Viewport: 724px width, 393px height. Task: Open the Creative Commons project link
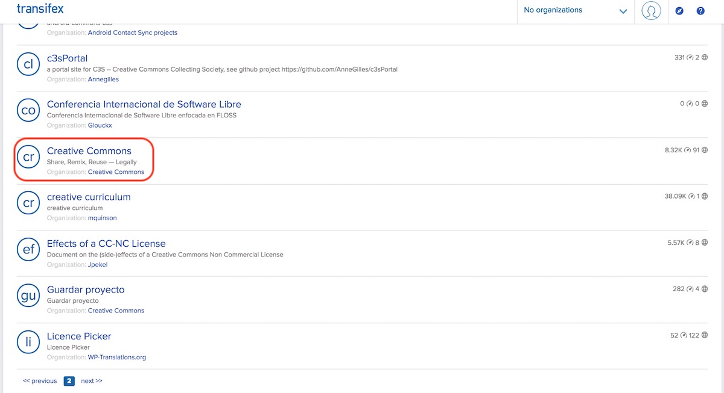click(x=89, y=151)
